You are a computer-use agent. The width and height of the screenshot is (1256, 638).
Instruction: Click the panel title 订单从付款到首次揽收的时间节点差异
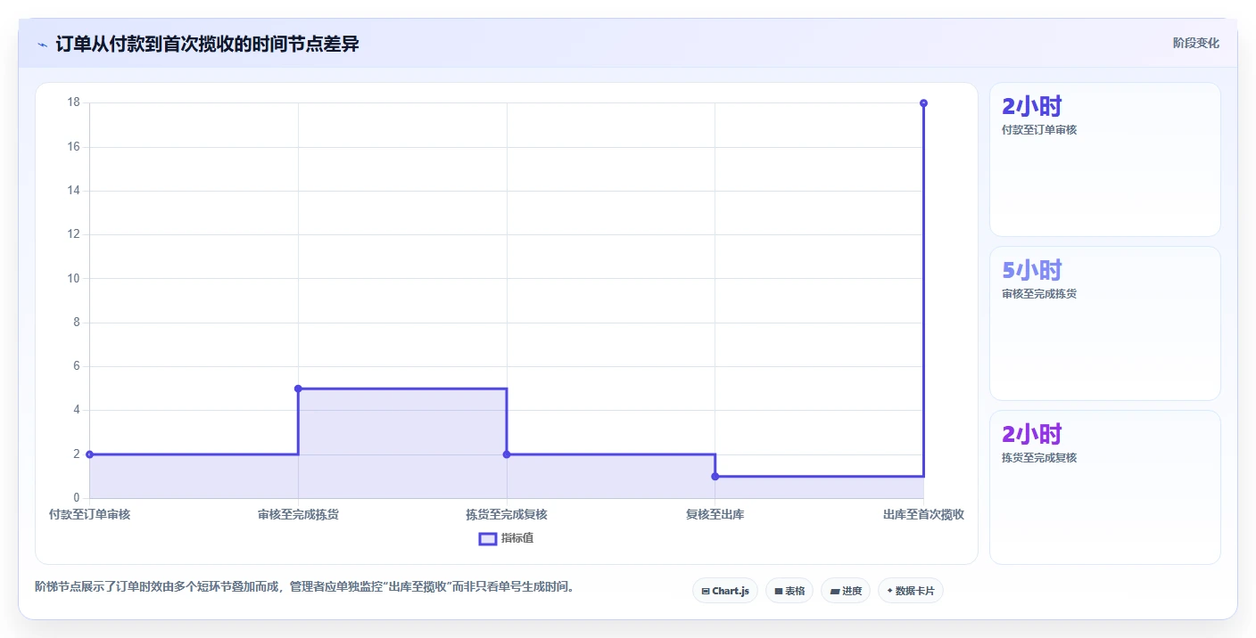pos(207,44)
